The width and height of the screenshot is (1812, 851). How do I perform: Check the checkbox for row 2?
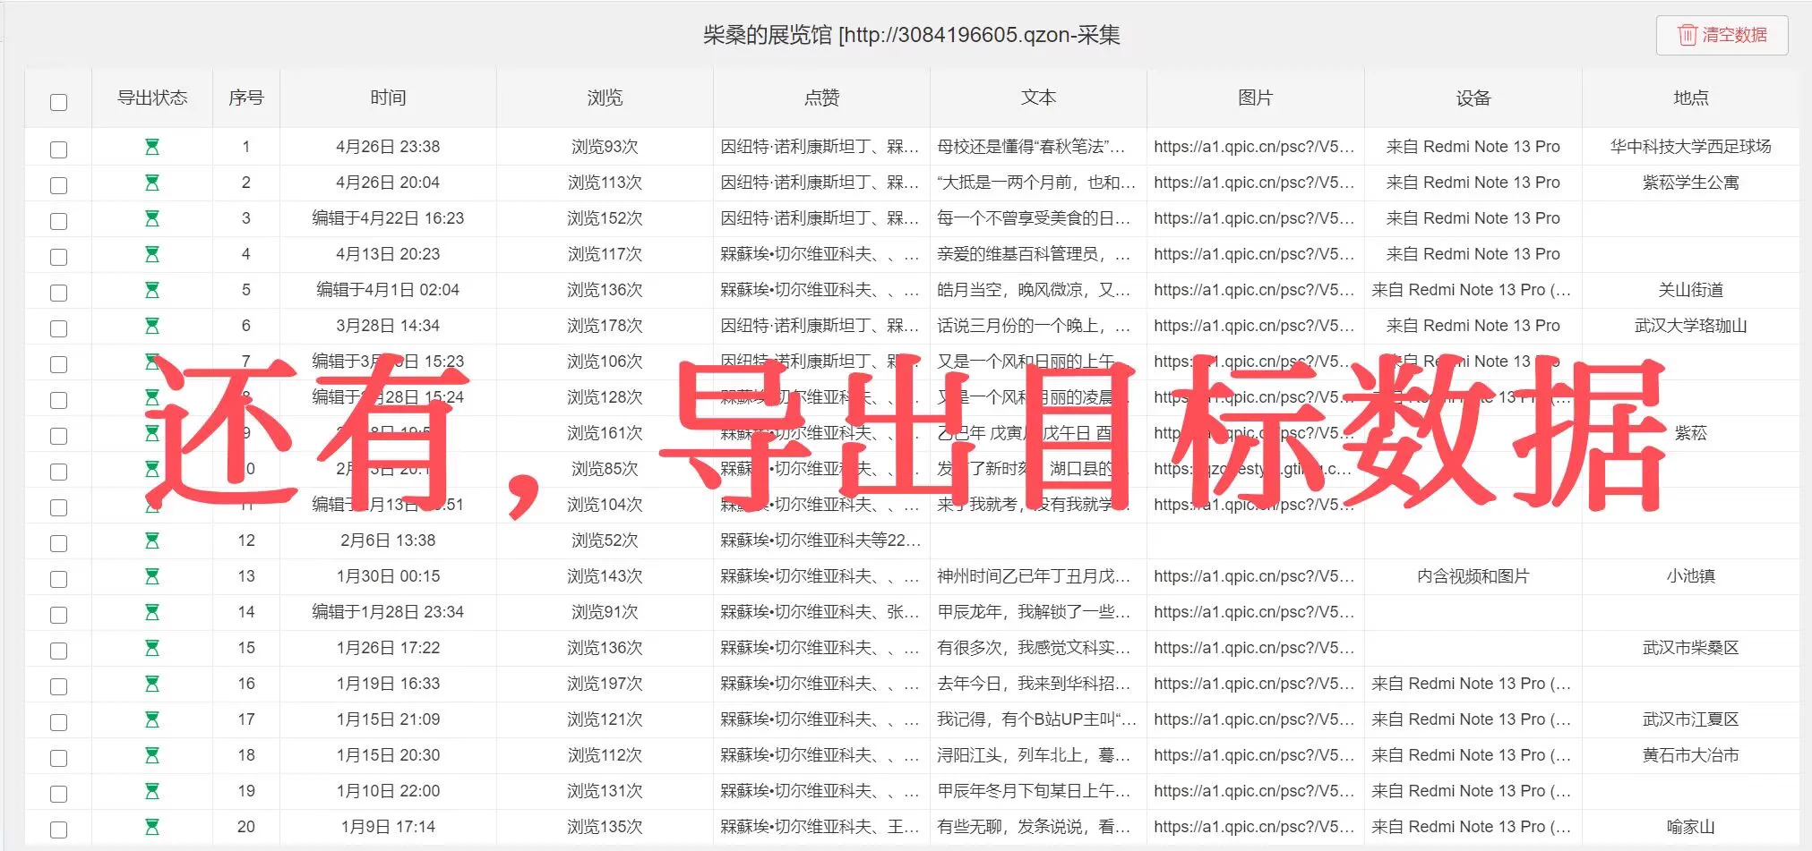click(58, 185)
